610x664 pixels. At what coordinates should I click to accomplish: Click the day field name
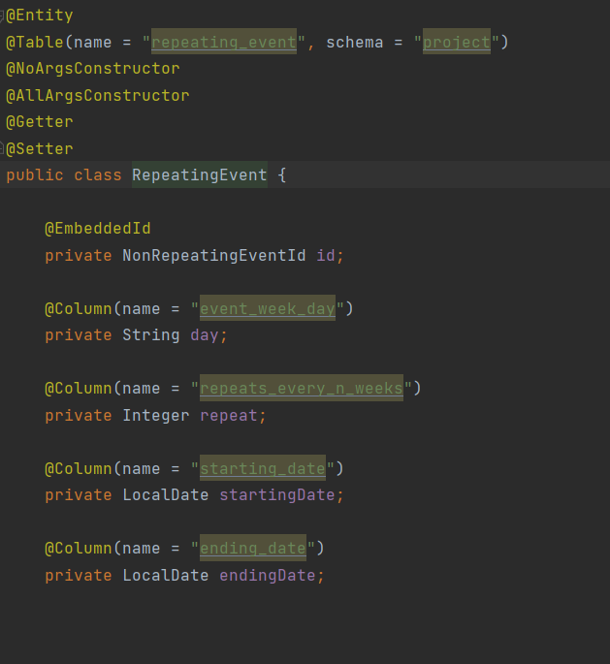click(204, 335)
